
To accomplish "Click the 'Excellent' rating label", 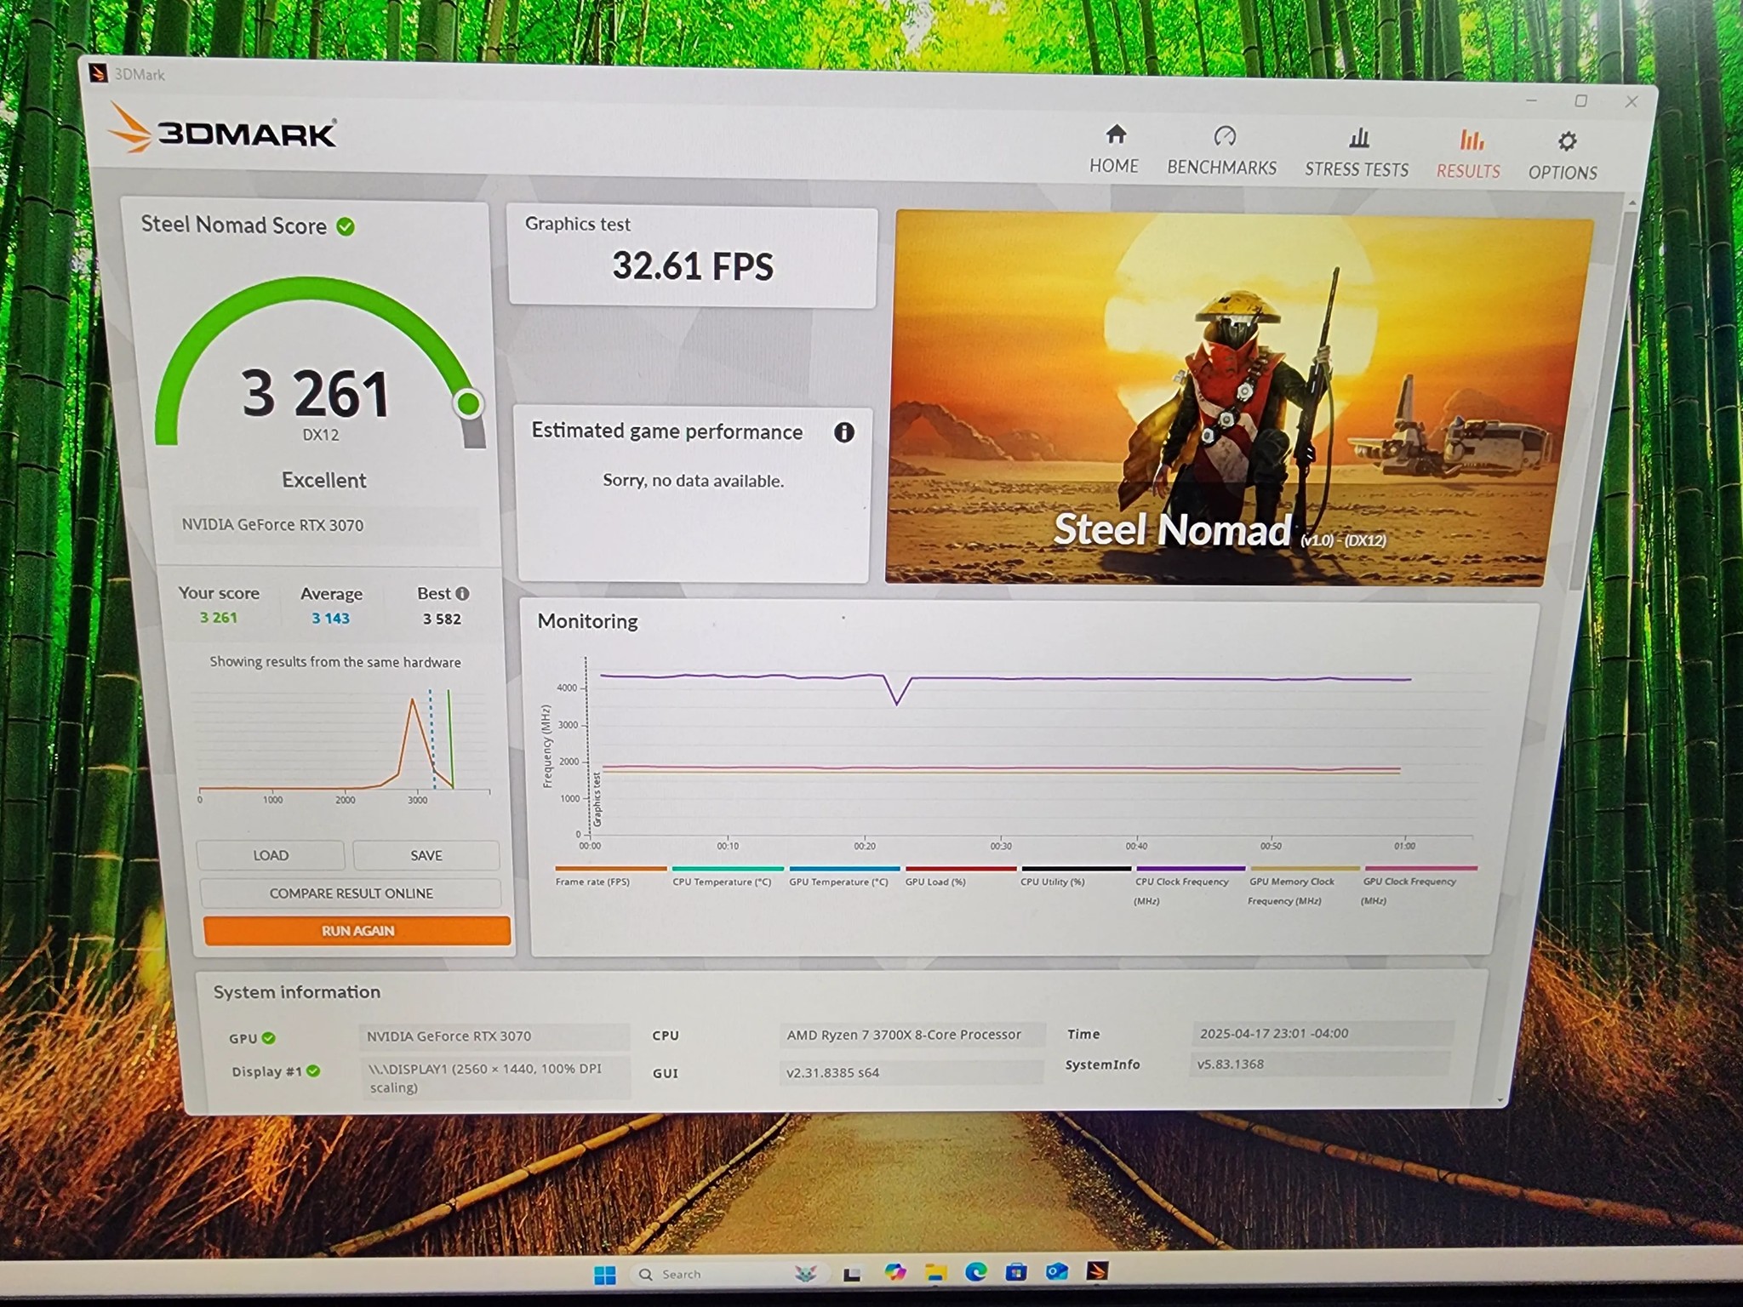I will coord(324,480).
